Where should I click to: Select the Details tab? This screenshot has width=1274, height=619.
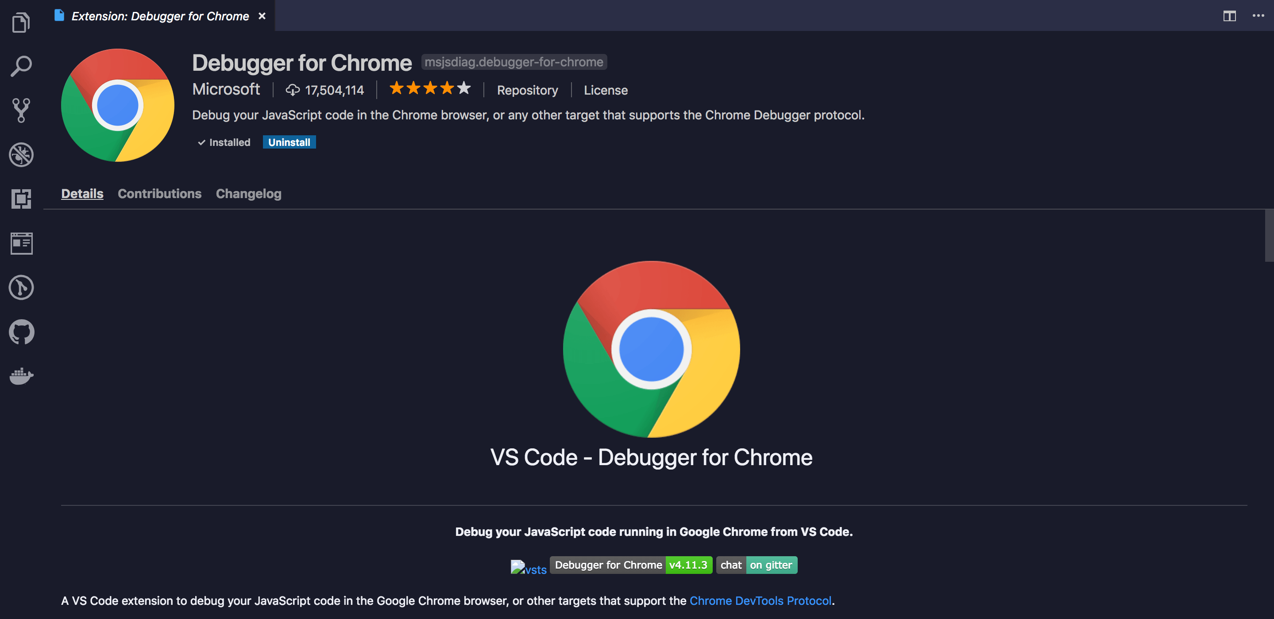point(82,193)
